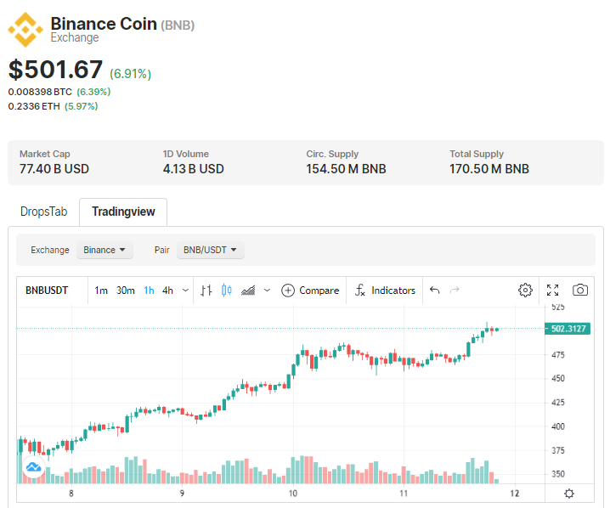Click the 400 price axis label
Screen dimensions: 610x508
pyautogui.click(x=558, y=426)
